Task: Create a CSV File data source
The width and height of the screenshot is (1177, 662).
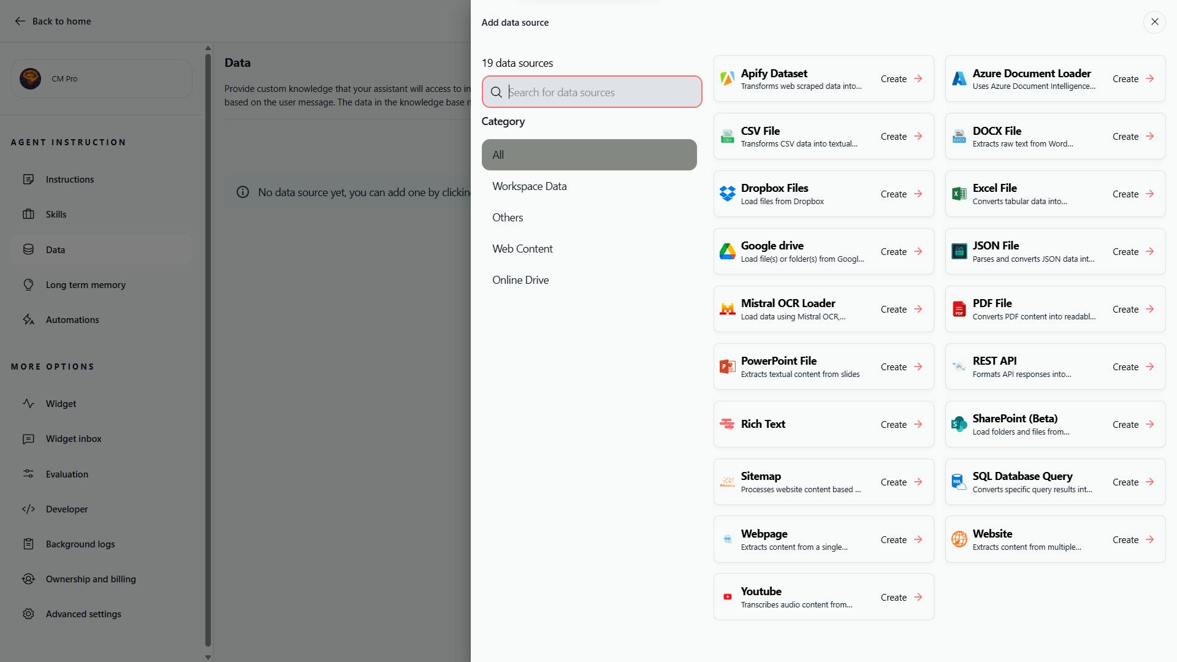Action: pos(901,136)
